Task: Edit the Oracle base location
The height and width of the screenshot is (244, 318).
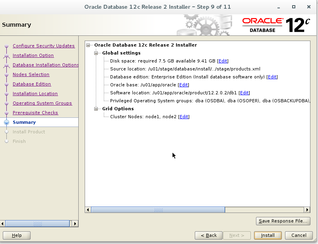Action: point(183,84)
